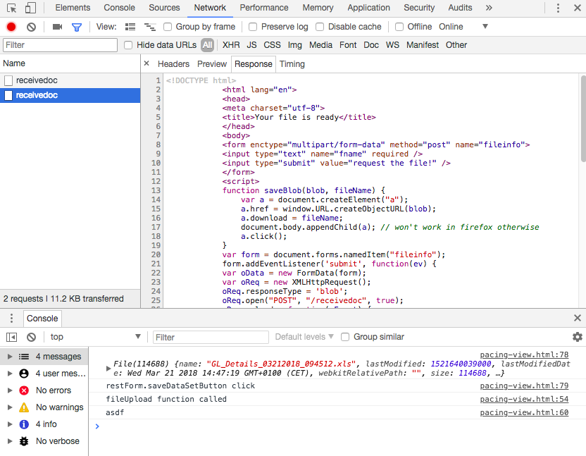
Task: Select No verbose bug icon
Action: click(24, 441)
